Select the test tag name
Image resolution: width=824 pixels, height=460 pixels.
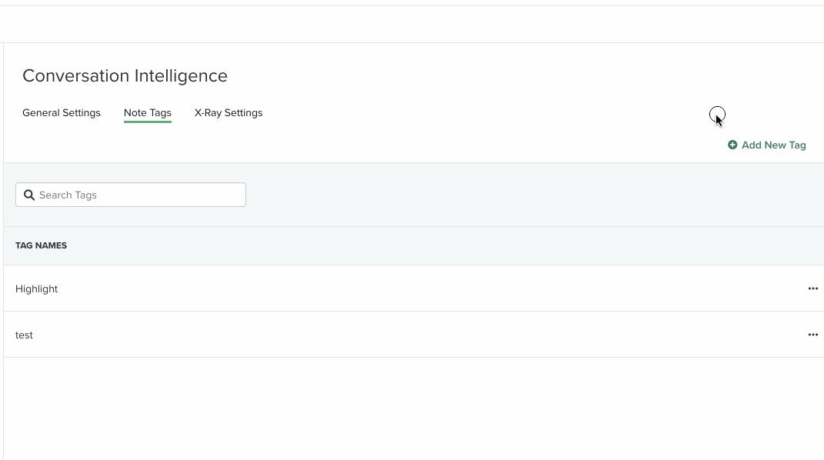point(24,335)
